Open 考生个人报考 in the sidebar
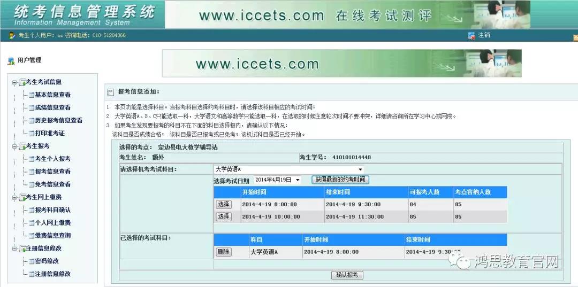Image resolution: width=578 pixels, height=287 pixels. coord(52,159)
